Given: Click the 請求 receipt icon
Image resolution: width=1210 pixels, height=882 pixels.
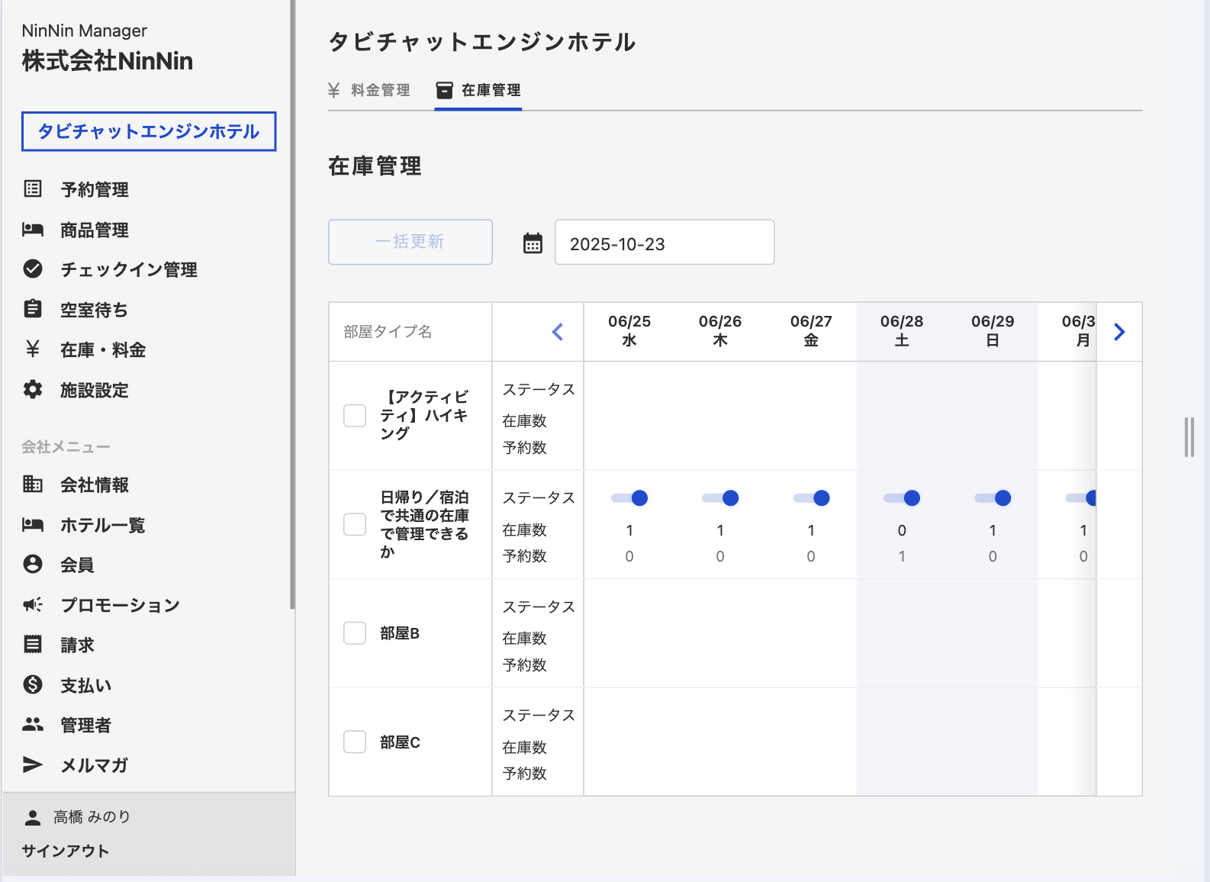Looking at the screenshot, I should pos(33,644).
